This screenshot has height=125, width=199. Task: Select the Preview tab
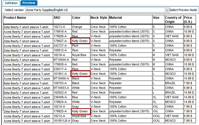tap(29, 3)
